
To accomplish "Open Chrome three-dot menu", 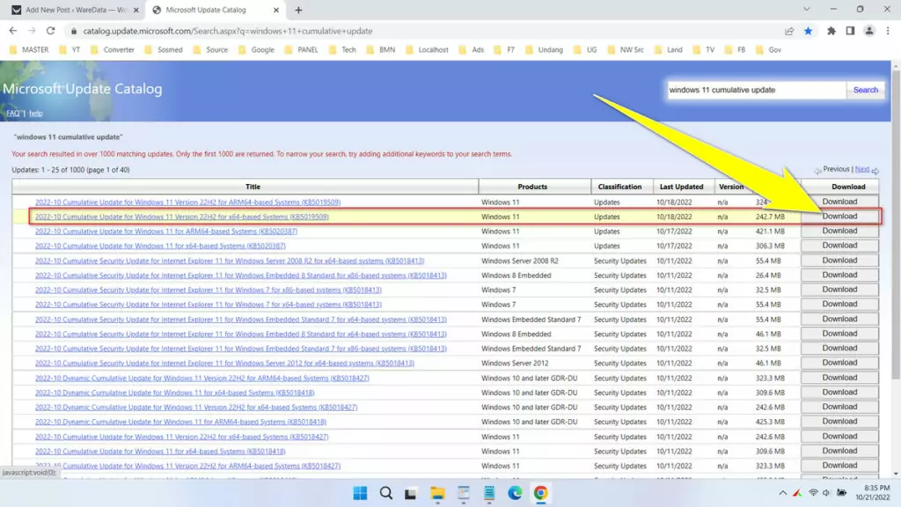I will point(888,31).
